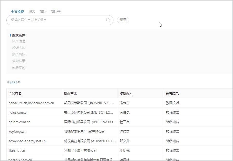Click the magnifying glass search icon
Viewport: 233px width, 161px height.
pos(108,20)
